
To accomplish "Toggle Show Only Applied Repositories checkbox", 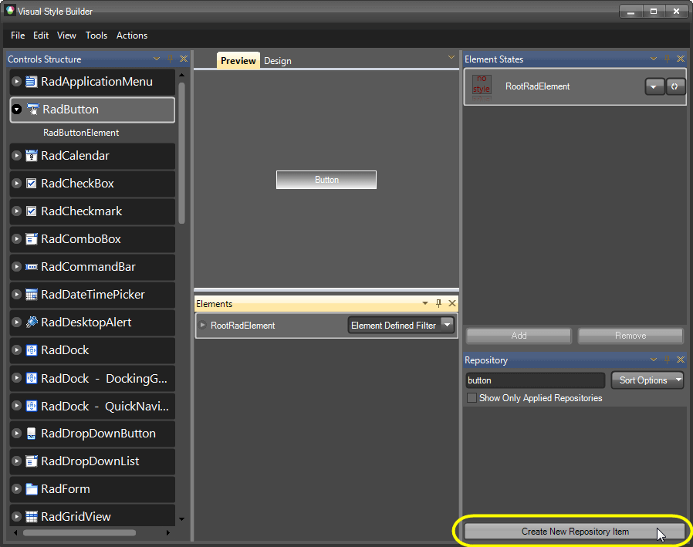I will (472, 398).
